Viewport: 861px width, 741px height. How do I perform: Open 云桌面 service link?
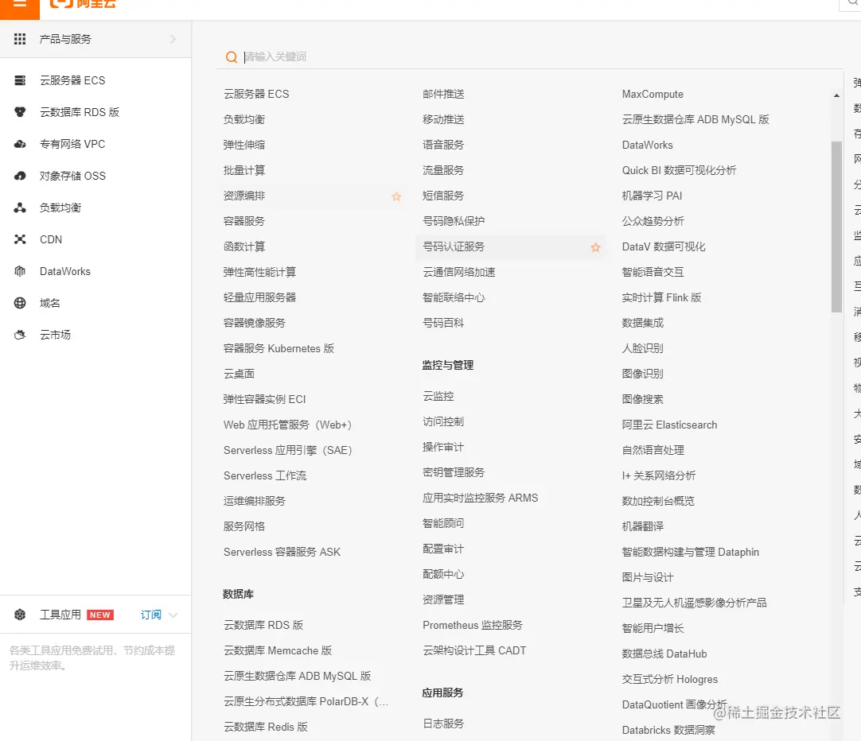[239, 374]
